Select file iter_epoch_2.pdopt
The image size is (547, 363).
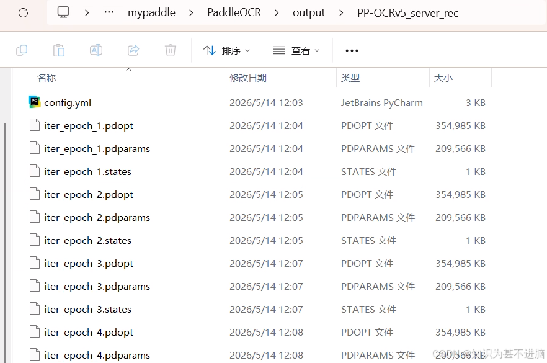[89, 195]
